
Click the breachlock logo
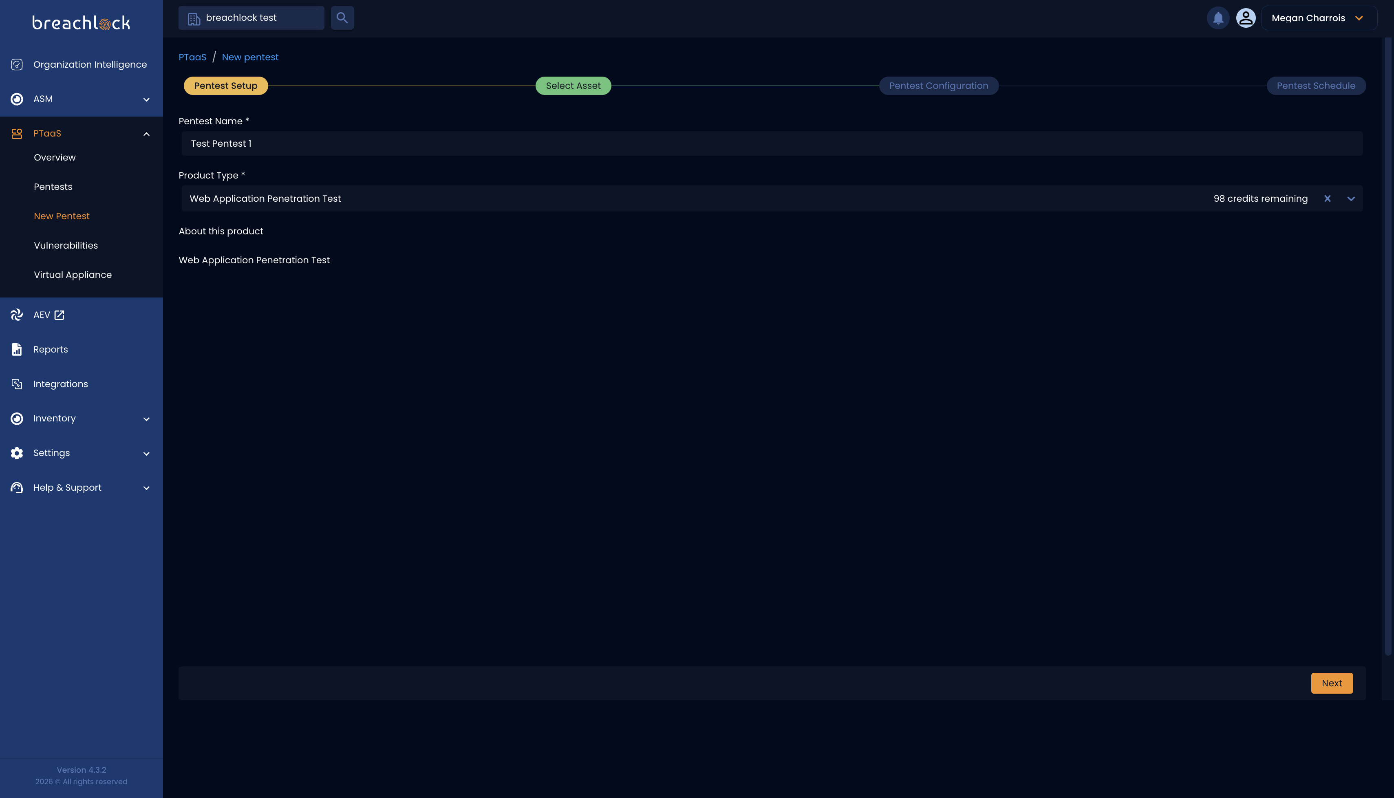(81, 23)
